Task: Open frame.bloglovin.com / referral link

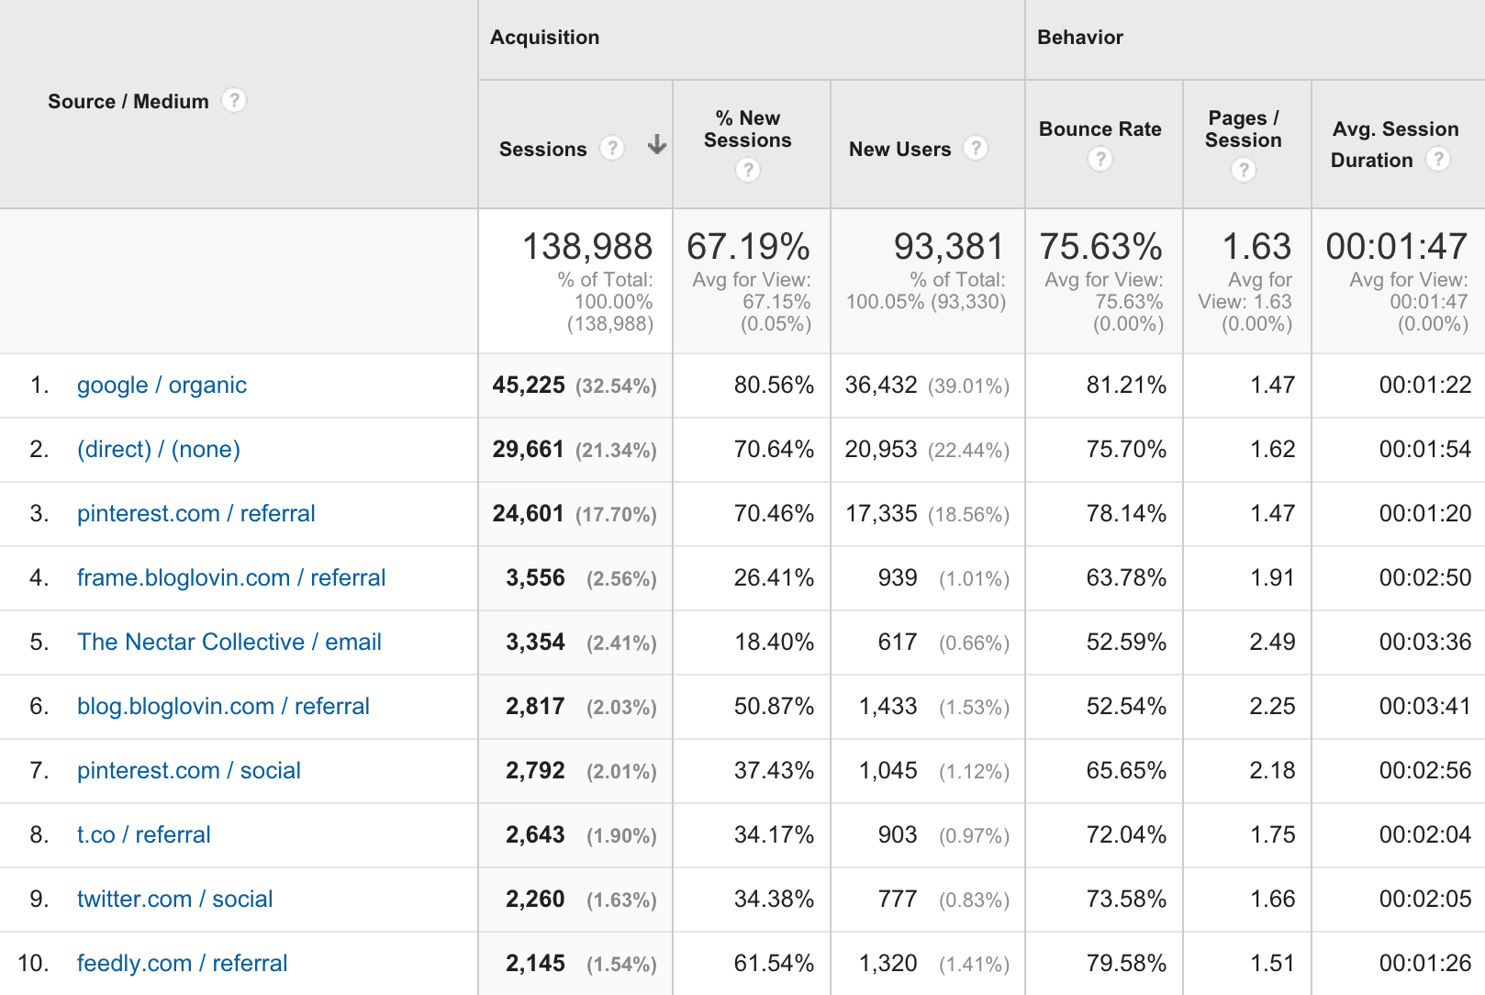Action: 231,577
